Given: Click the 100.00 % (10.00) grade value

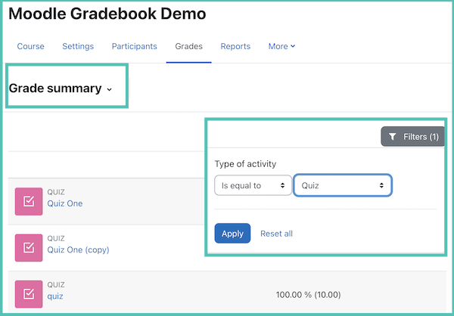Looking at the screenshot, I should click(308, 295).
